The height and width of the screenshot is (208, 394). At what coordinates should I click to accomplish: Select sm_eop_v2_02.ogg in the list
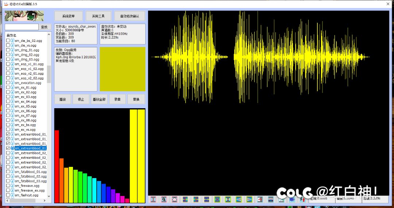click(29, 78)
